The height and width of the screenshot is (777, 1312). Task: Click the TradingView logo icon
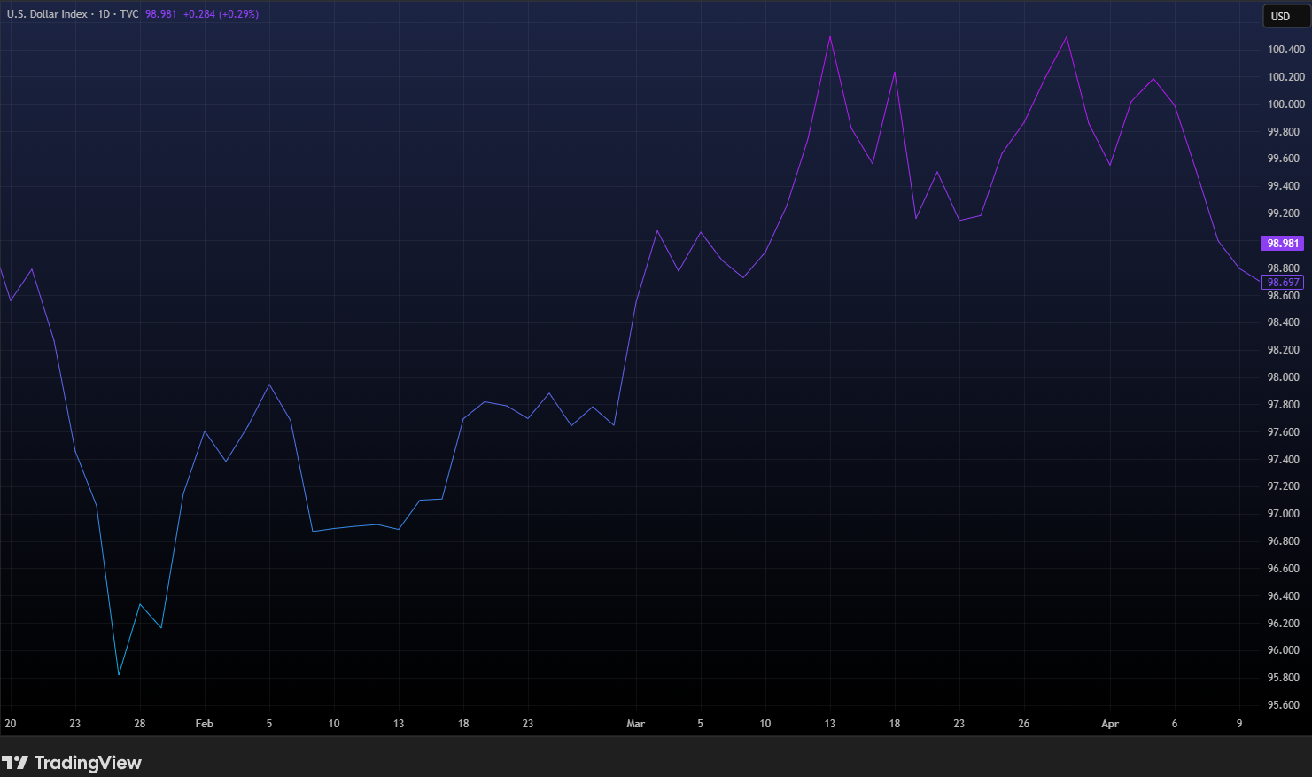(x=15, y=763)
